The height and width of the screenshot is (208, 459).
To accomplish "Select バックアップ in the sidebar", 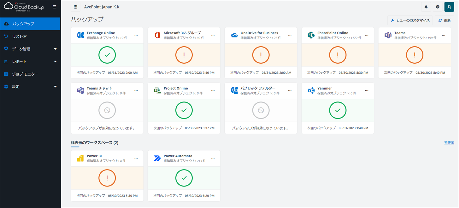I will coord(30,24).
